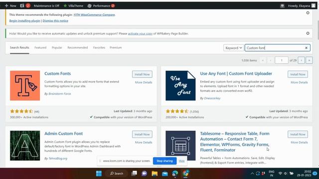Open Windows taskbar Search

point(117,174)
